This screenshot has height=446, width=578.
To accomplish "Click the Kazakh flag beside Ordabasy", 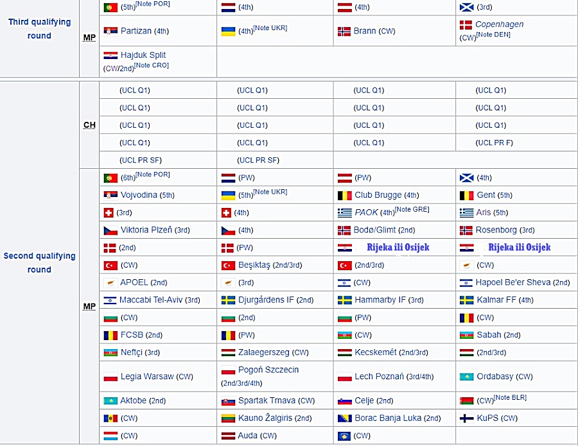I will pos(467,377).
